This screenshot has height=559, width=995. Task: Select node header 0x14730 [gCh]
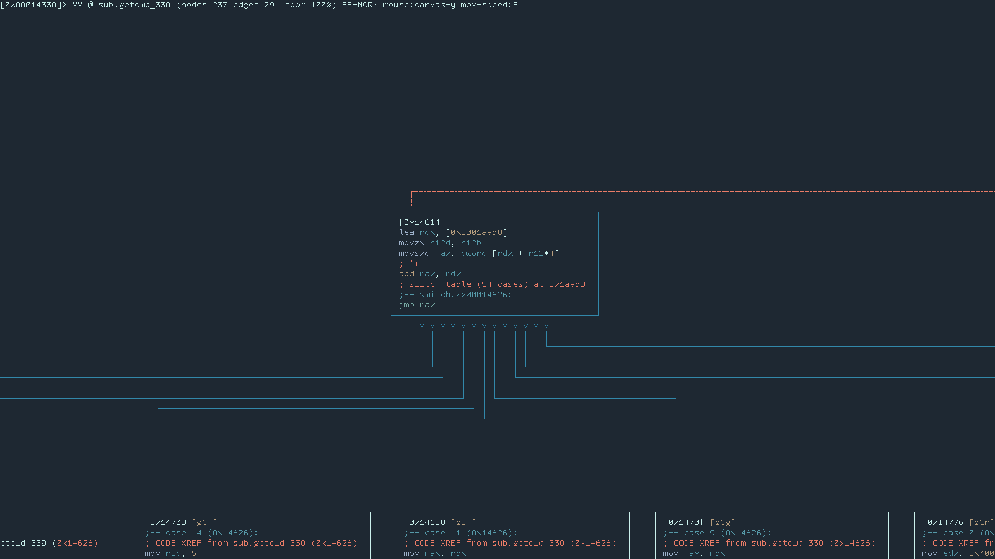183,522
